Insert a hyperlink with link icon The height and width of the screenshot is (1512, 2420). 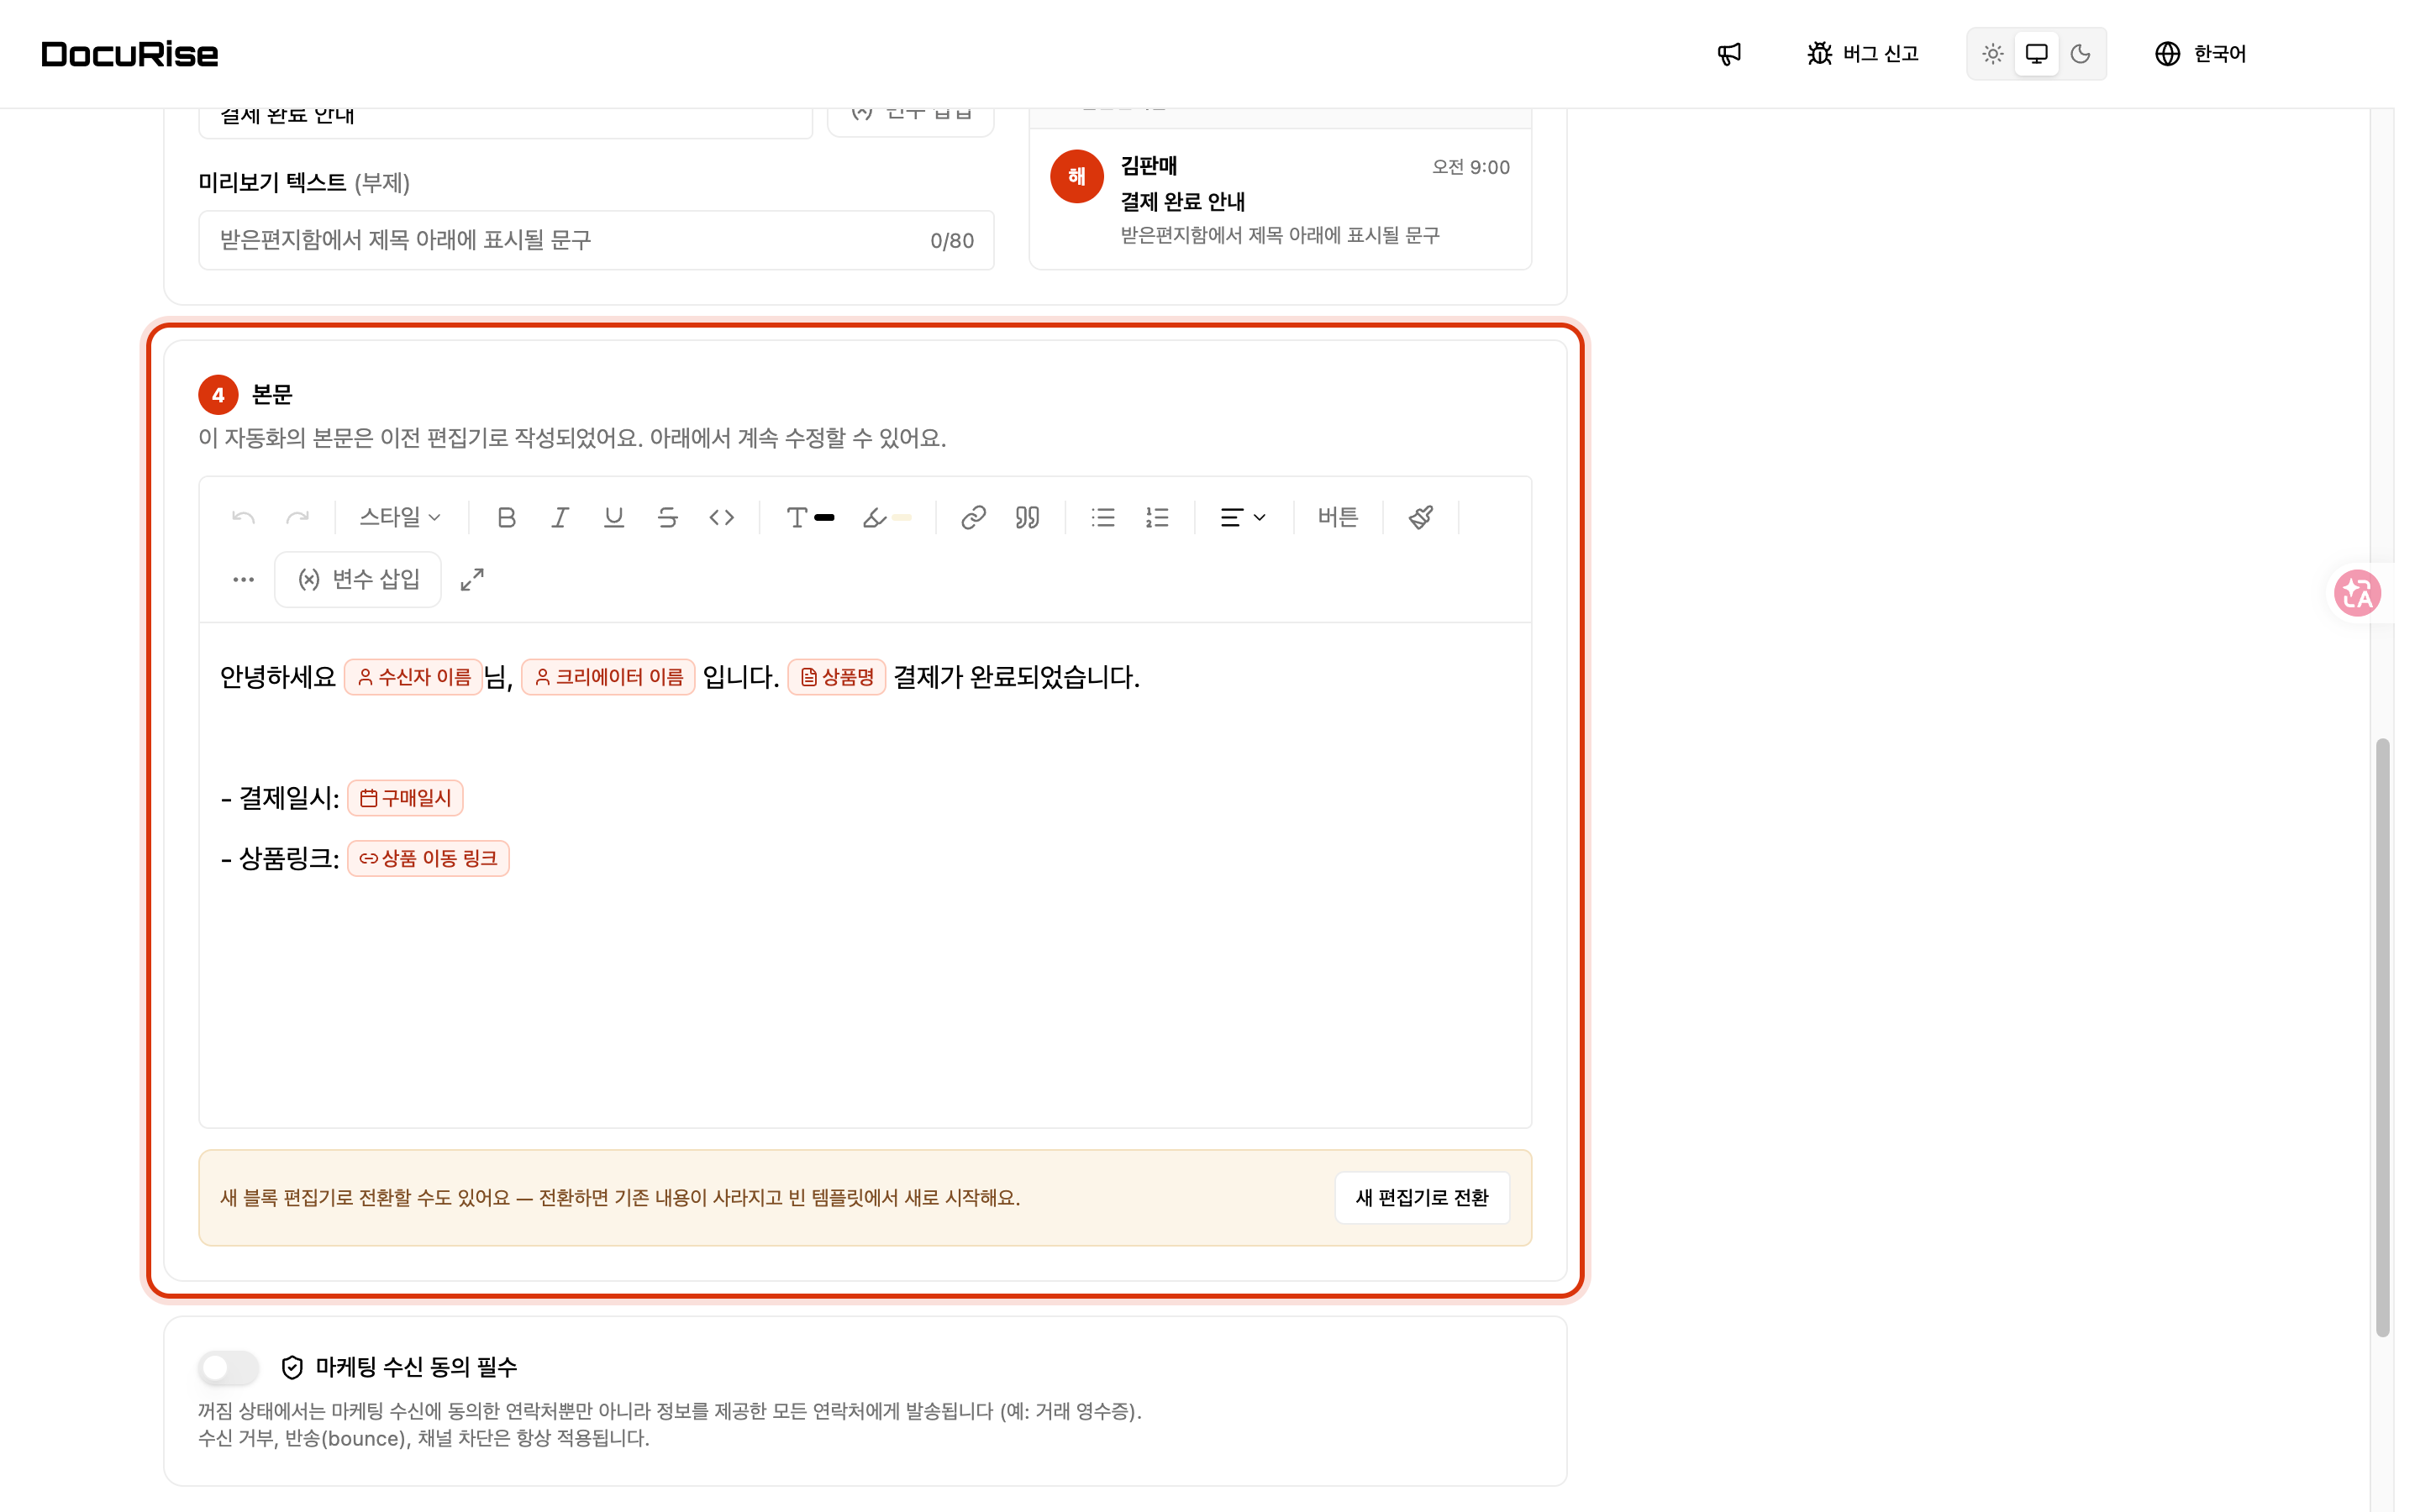(x=973, y=517)
